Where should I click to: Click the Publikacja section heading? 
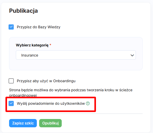(x=23, y=11)
